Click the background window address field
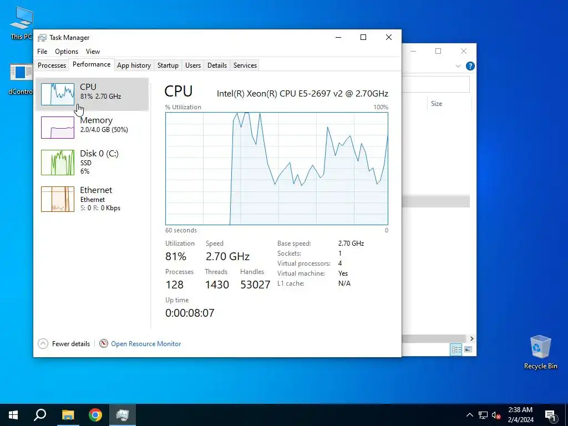Viewport: 568px width, 426px height. [436, 84]
